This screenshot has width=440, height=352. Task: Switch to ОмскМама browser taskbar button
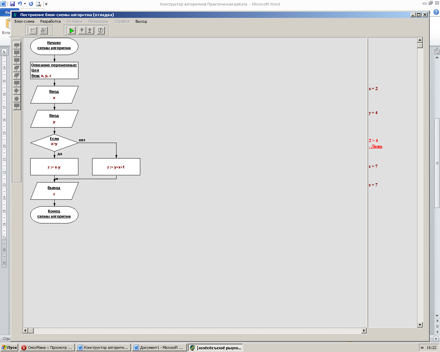point(47,348)
